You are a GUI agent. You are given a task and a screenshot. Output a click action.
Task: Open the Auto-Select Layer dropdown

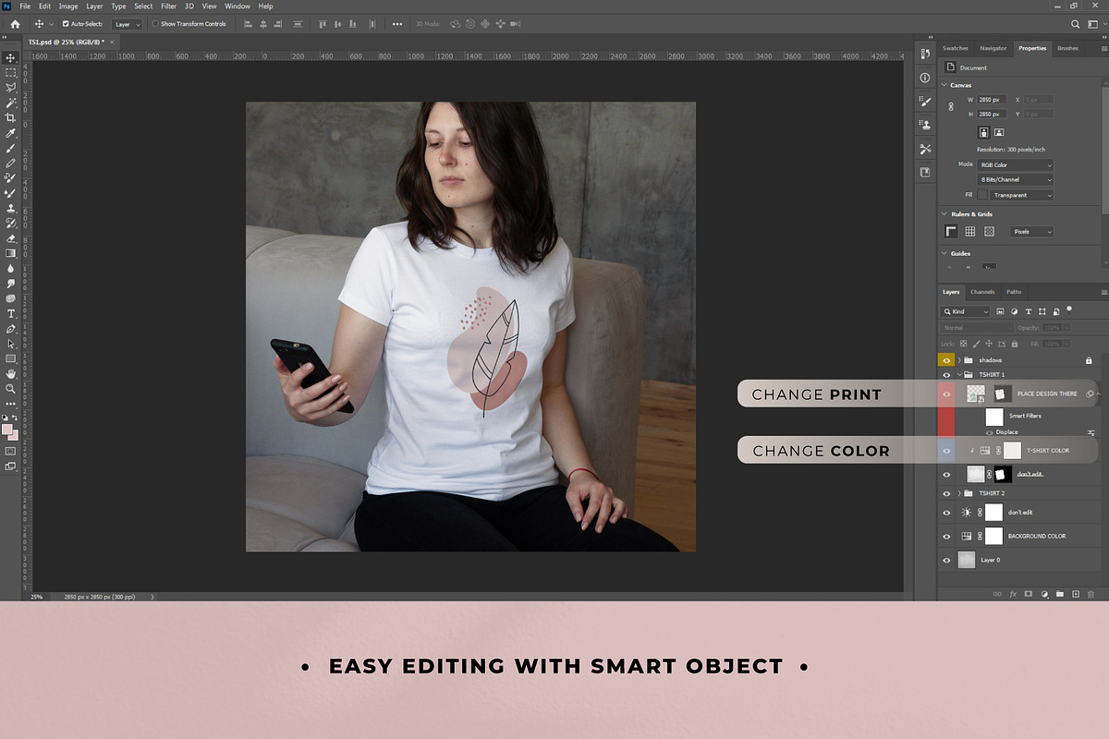point(127,24)
